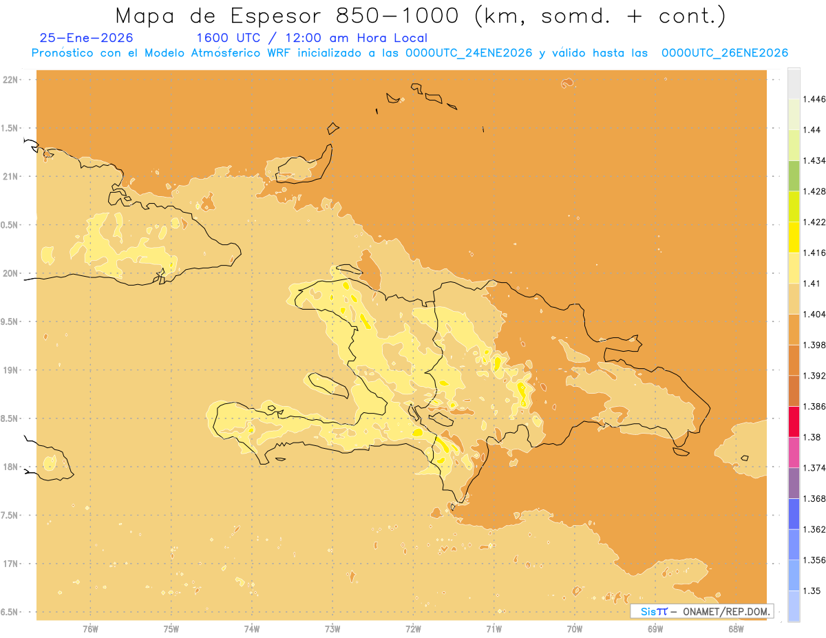Click the latitude label '18N'
This screenshot has height=638, width=826.
(x=10, y=467)
